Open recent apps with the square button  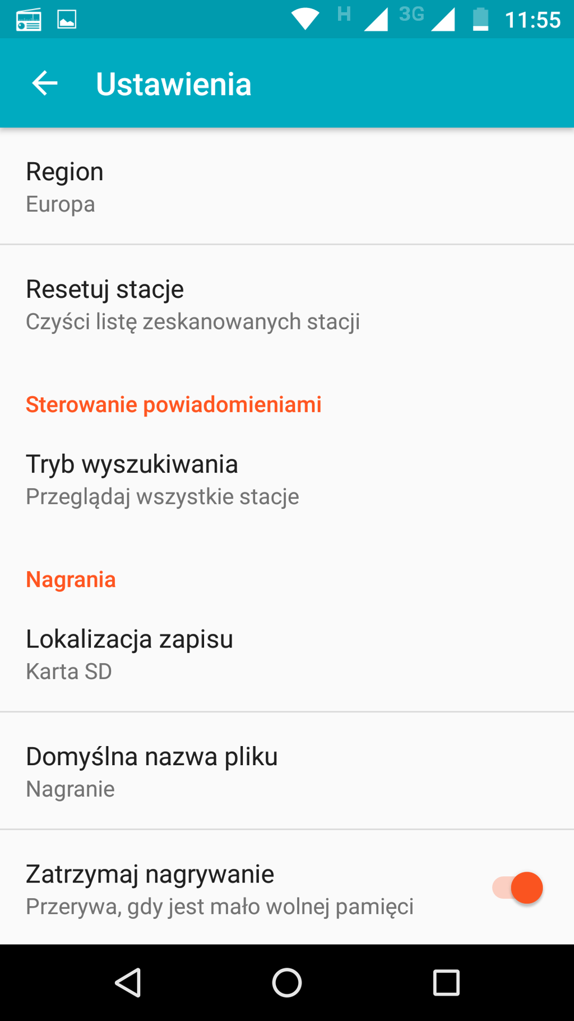click(x=446, y=983)
